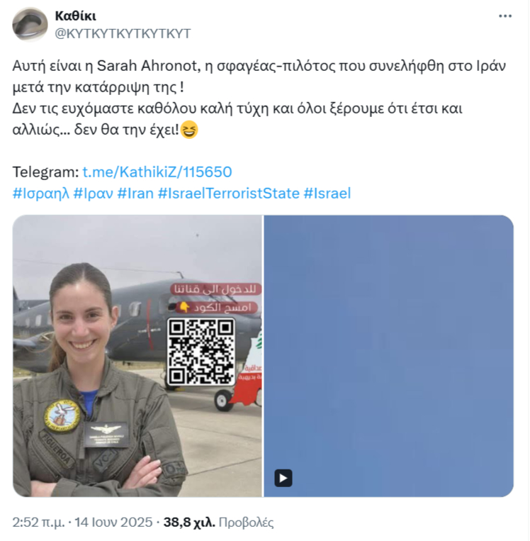The width and height of the screenshot is (530, 541).
Task: Open hashtag #IsraelTerroristState
Action: pos(229,193)
